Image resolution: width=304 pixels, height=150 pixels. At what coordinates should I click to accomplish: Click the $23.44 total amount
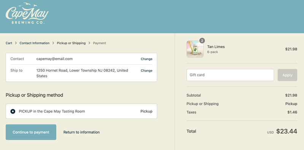[x=287, y=131]
